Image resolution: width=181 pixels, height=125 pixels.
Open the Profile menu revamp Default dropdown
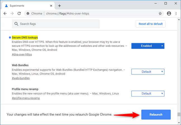coord(148,94)
